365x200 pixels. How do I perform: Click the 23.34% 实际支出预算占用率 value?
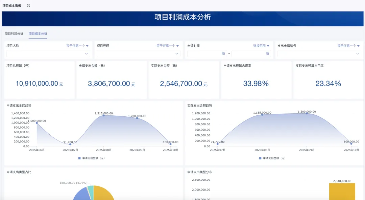328,84
